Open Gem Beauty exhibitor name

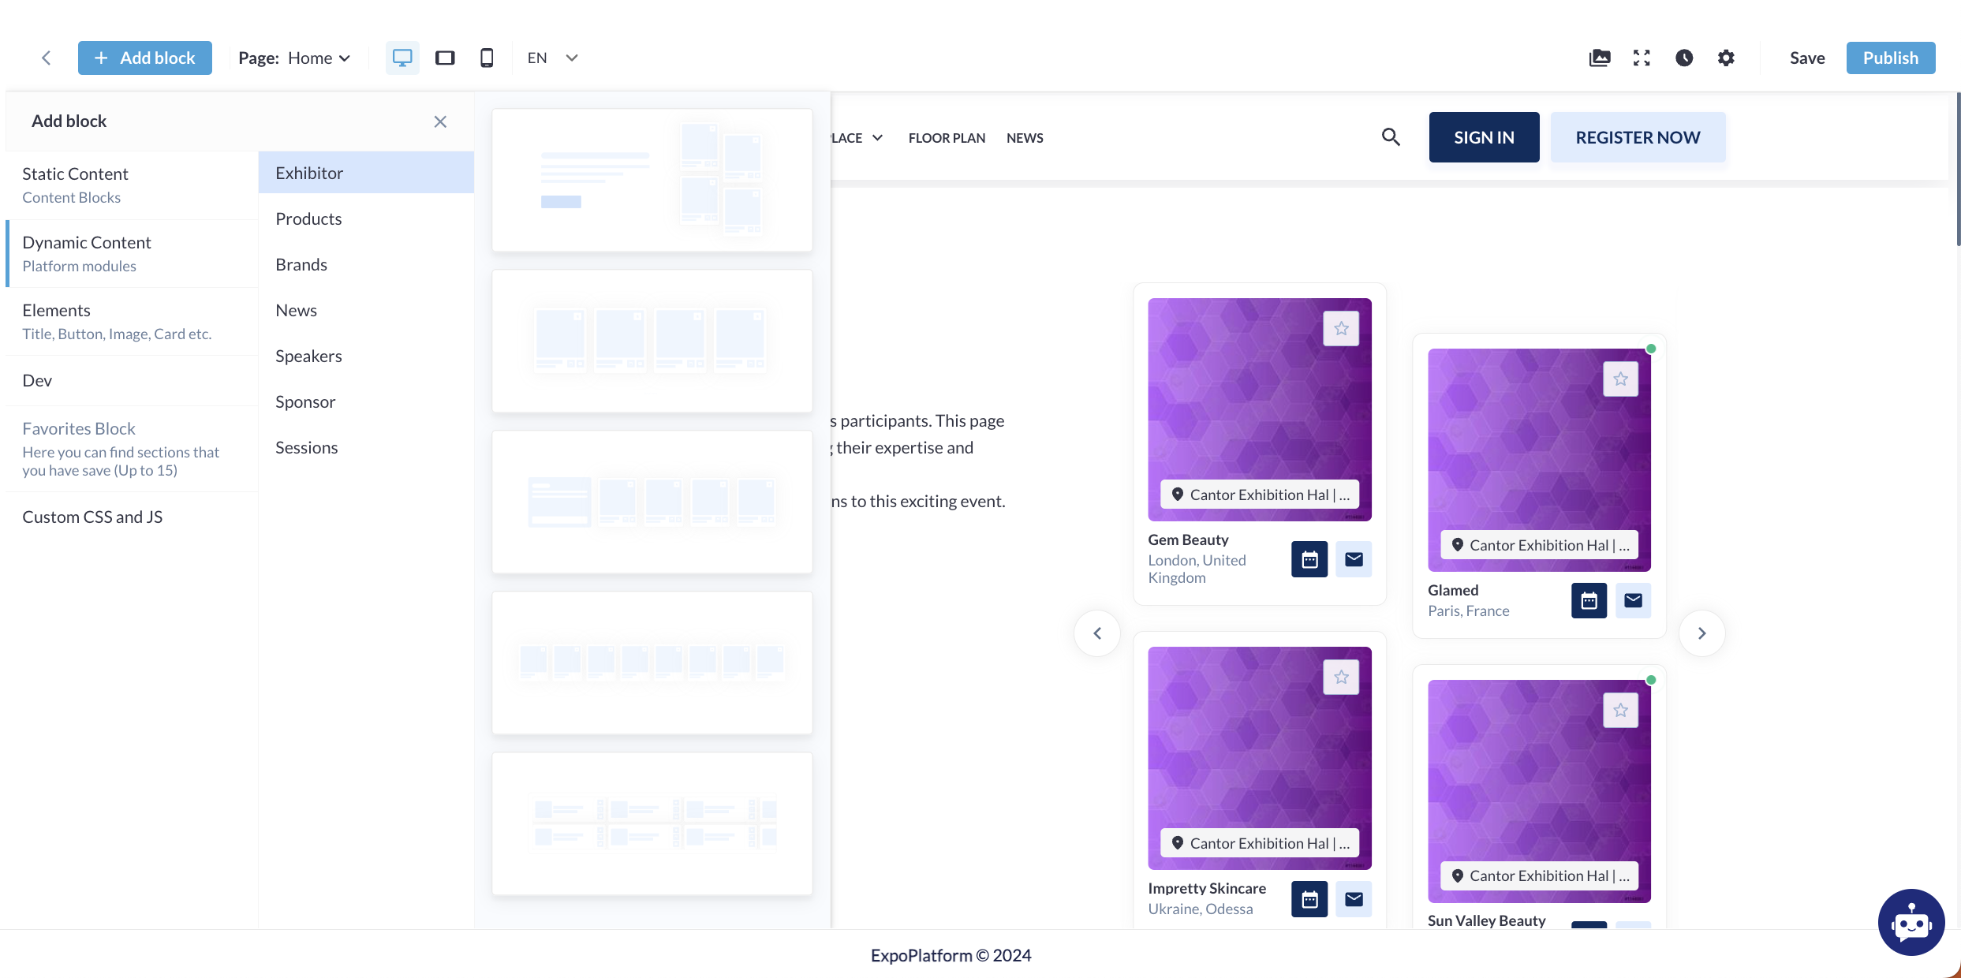pos(1188,539)
